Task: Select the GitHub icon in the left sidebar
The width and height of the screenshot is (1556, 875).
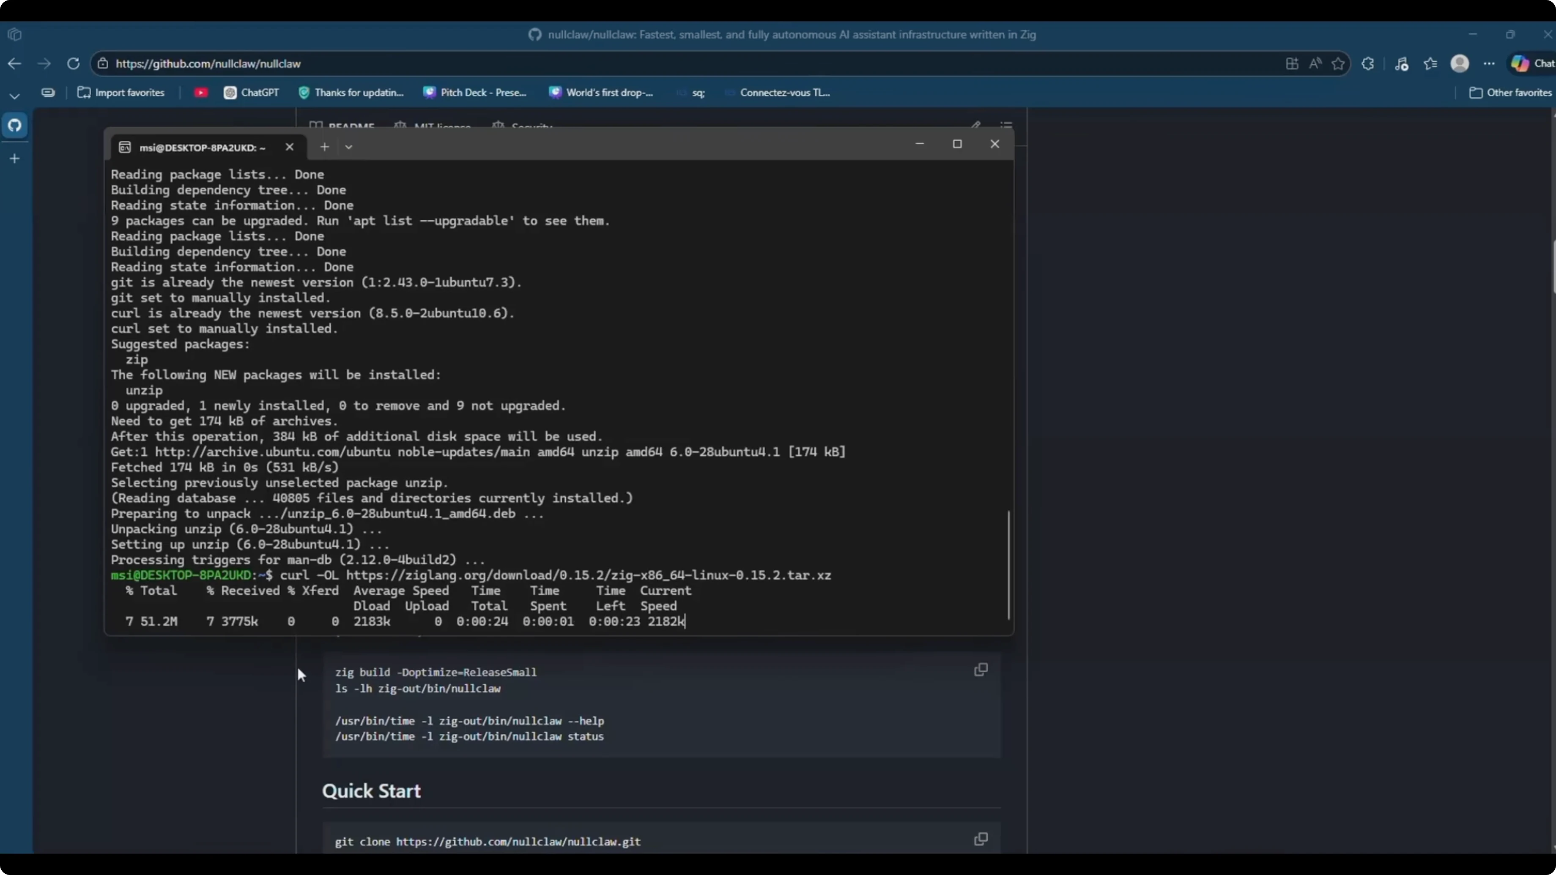Action: point(14,126)
